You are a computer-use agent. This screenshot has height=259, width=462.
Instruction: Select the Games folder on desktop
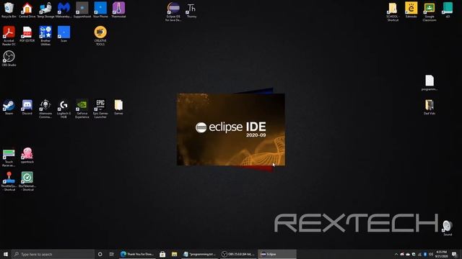point(118,107)
